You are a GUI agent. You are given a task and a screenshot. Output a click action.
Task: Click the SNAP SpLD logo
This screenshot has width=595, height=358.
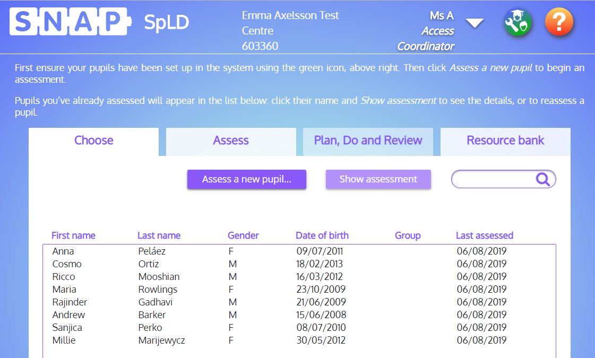[x=99, y=22]
